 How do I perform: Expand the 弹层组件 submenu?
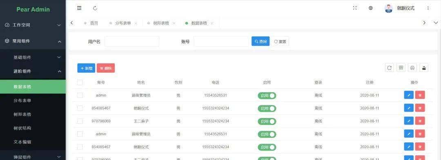pos(33,156)
